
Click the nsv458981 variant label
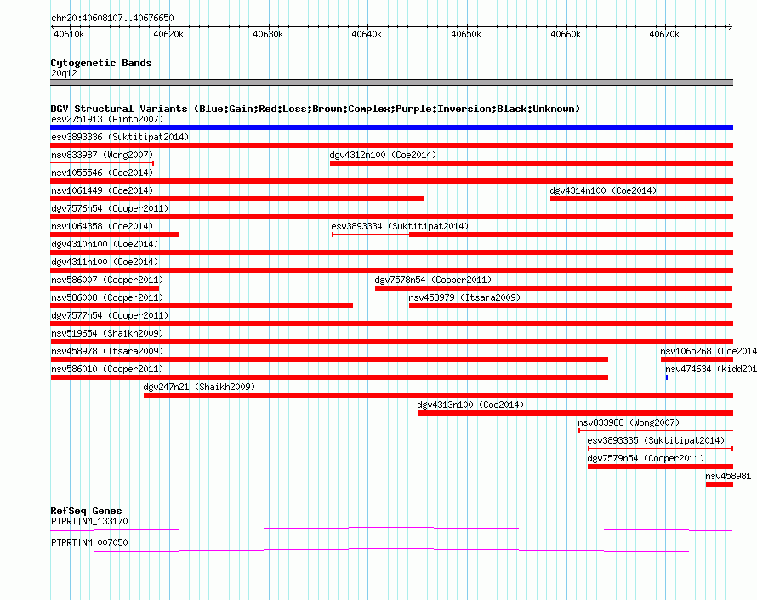pyautogui.click(x=728, y=476)
